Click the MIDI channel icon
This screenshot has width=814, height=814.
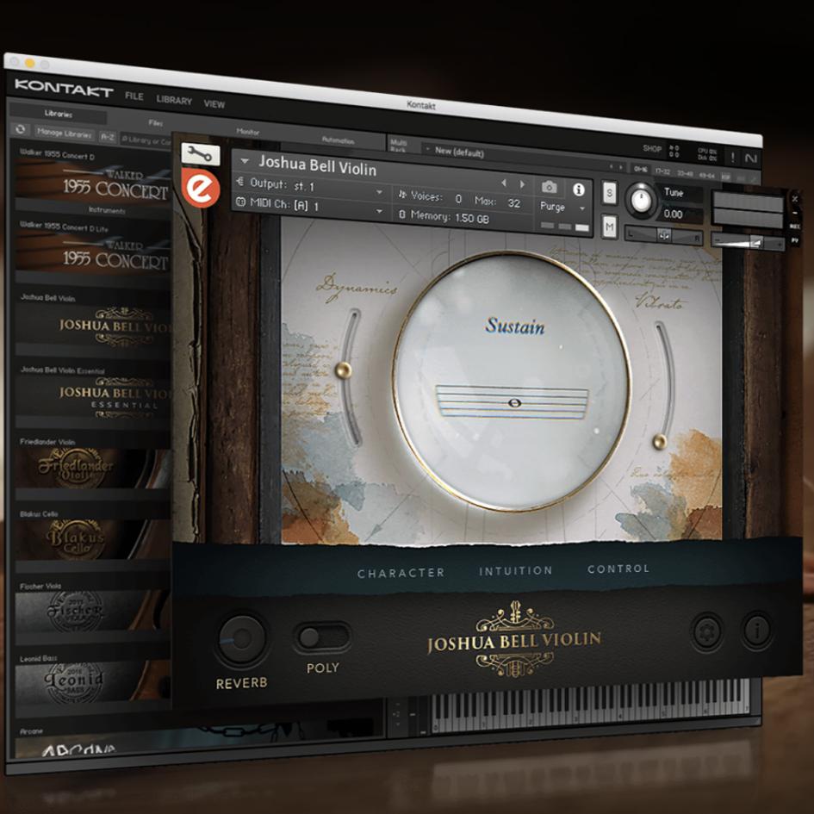pyautogui.click(x=240, y=202)
